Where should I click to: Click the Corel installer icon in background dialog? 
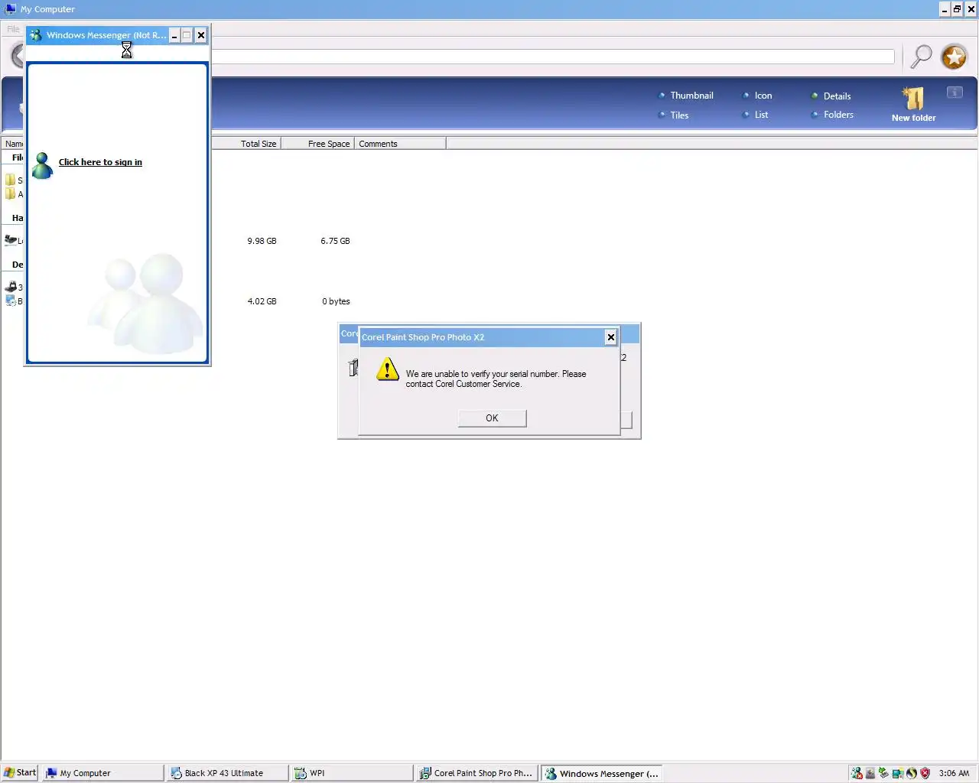pos(353,368)
